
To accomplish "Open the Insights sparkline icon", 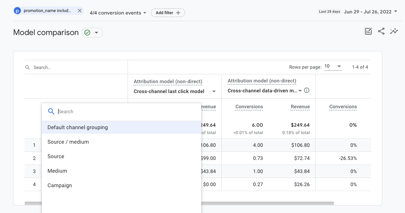I will (x=394, y=31).
